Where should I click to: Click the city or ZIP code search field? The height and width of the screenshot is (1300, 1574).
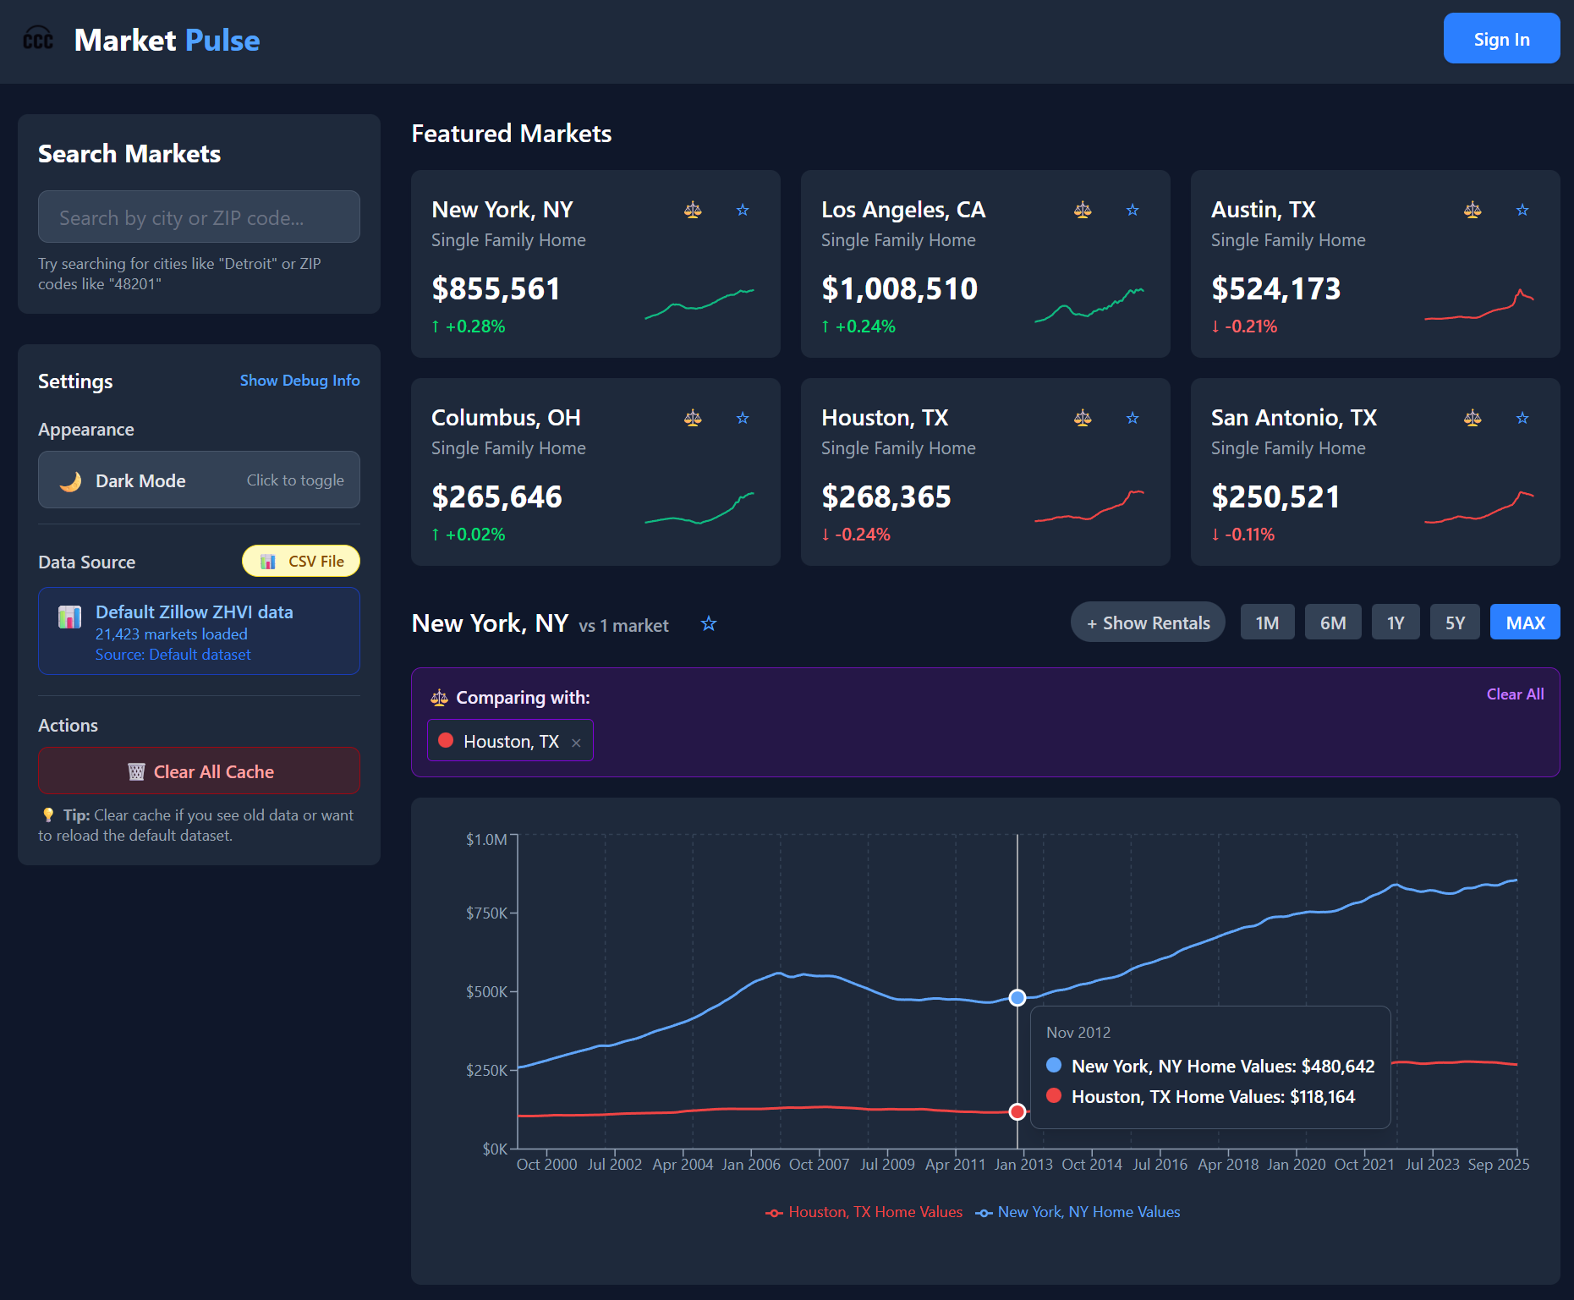tap(199, 217)
